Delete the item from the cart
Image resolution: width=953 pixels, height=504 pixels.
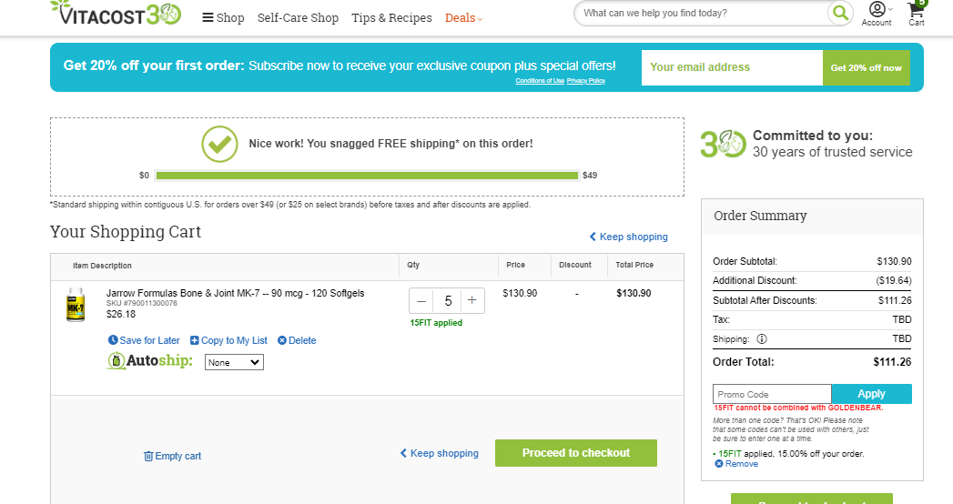pos(297,340)
